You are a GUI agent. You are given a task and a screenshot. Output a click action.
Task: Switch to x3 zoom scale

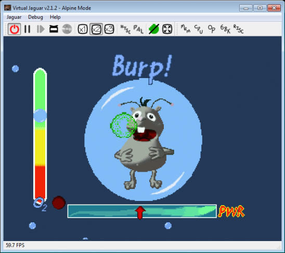point(109,29)
